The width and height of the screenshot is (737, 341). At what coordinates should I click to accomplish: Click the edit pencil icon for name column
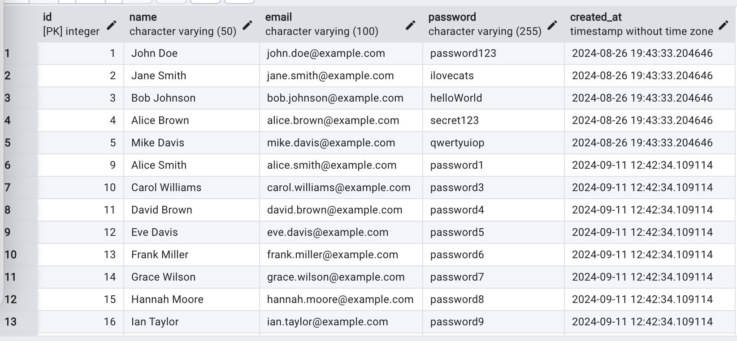[x=247, y=25]
